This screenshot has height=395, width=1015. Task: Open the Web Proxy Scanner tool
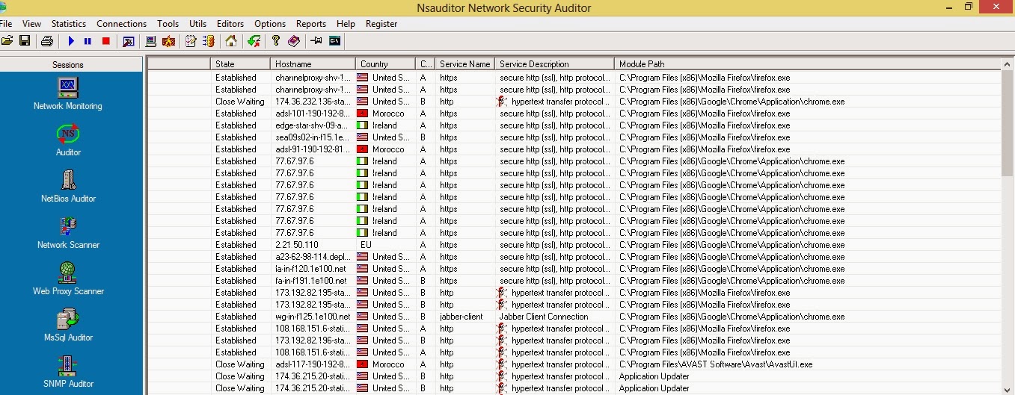[x=68, y=278]
